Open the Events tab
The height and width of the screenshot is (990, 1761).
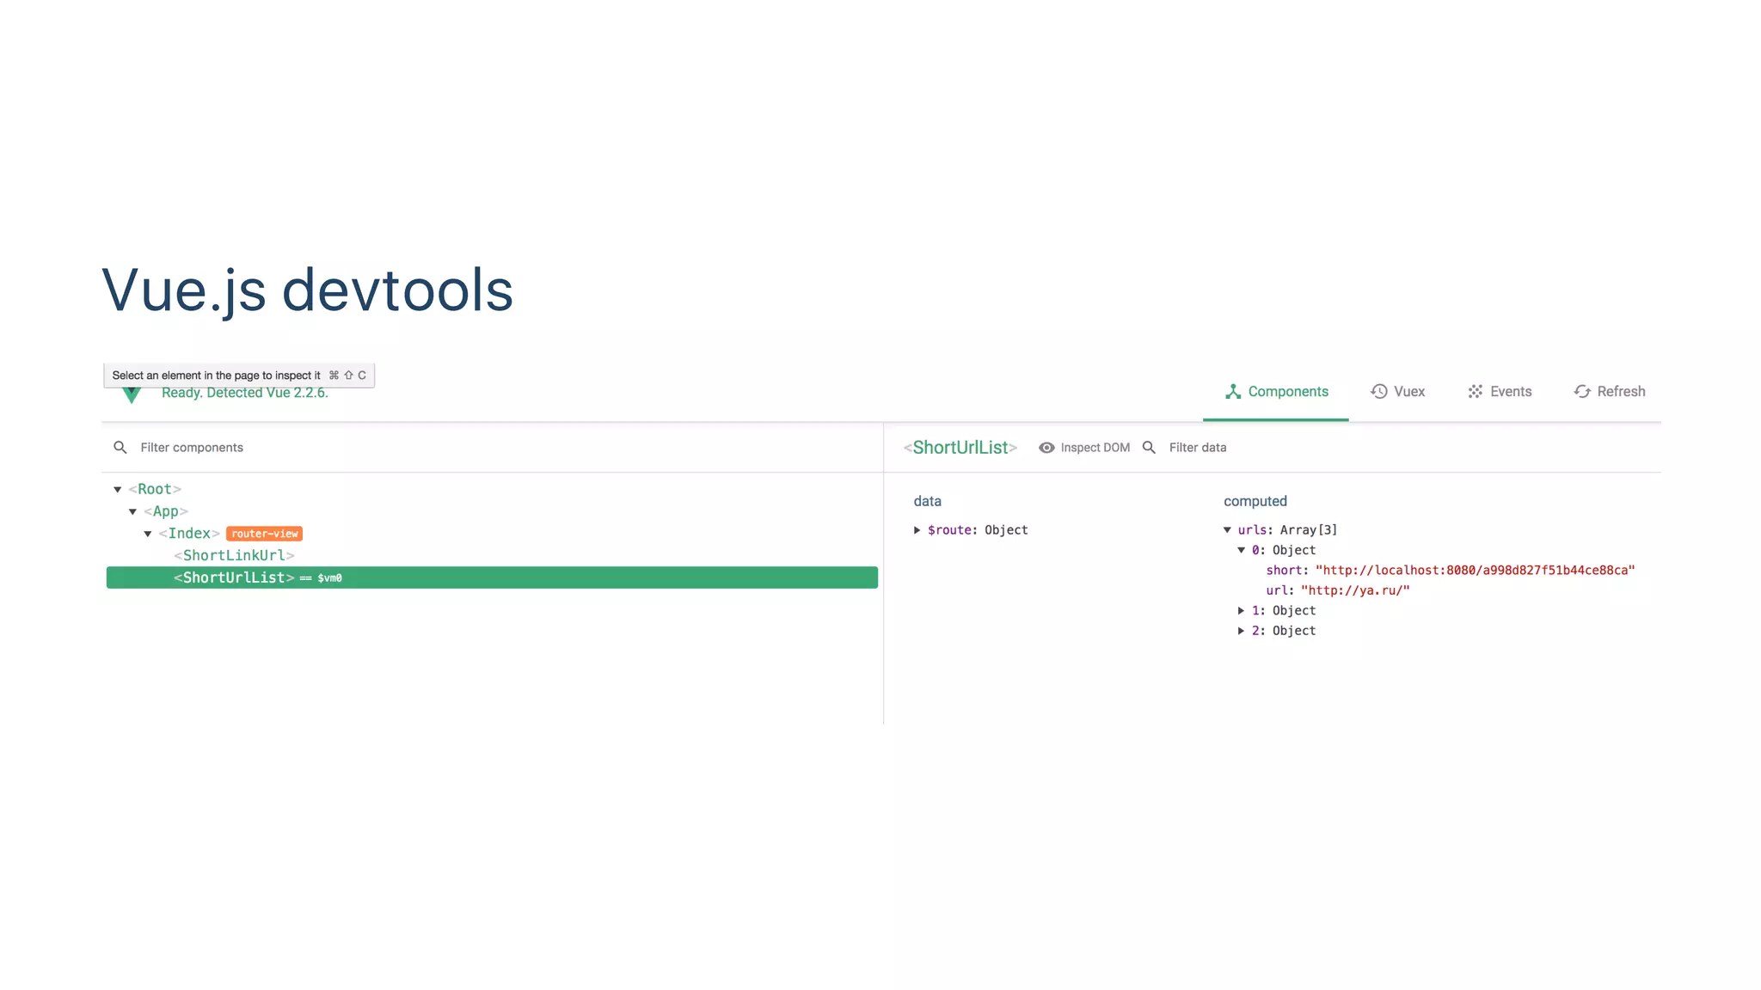[x=1500, y=392]
